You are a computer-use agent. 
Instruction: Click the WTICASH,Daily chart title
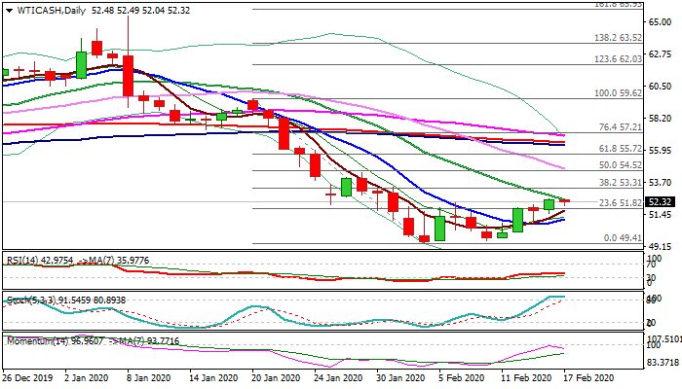[x=52, y=11]
